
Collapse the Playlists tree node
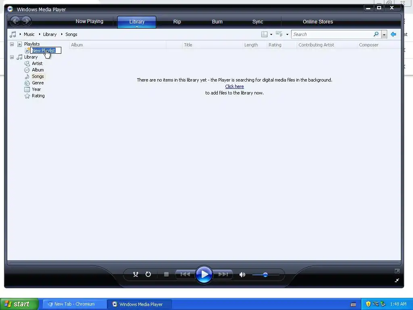[x=12, y=44]
